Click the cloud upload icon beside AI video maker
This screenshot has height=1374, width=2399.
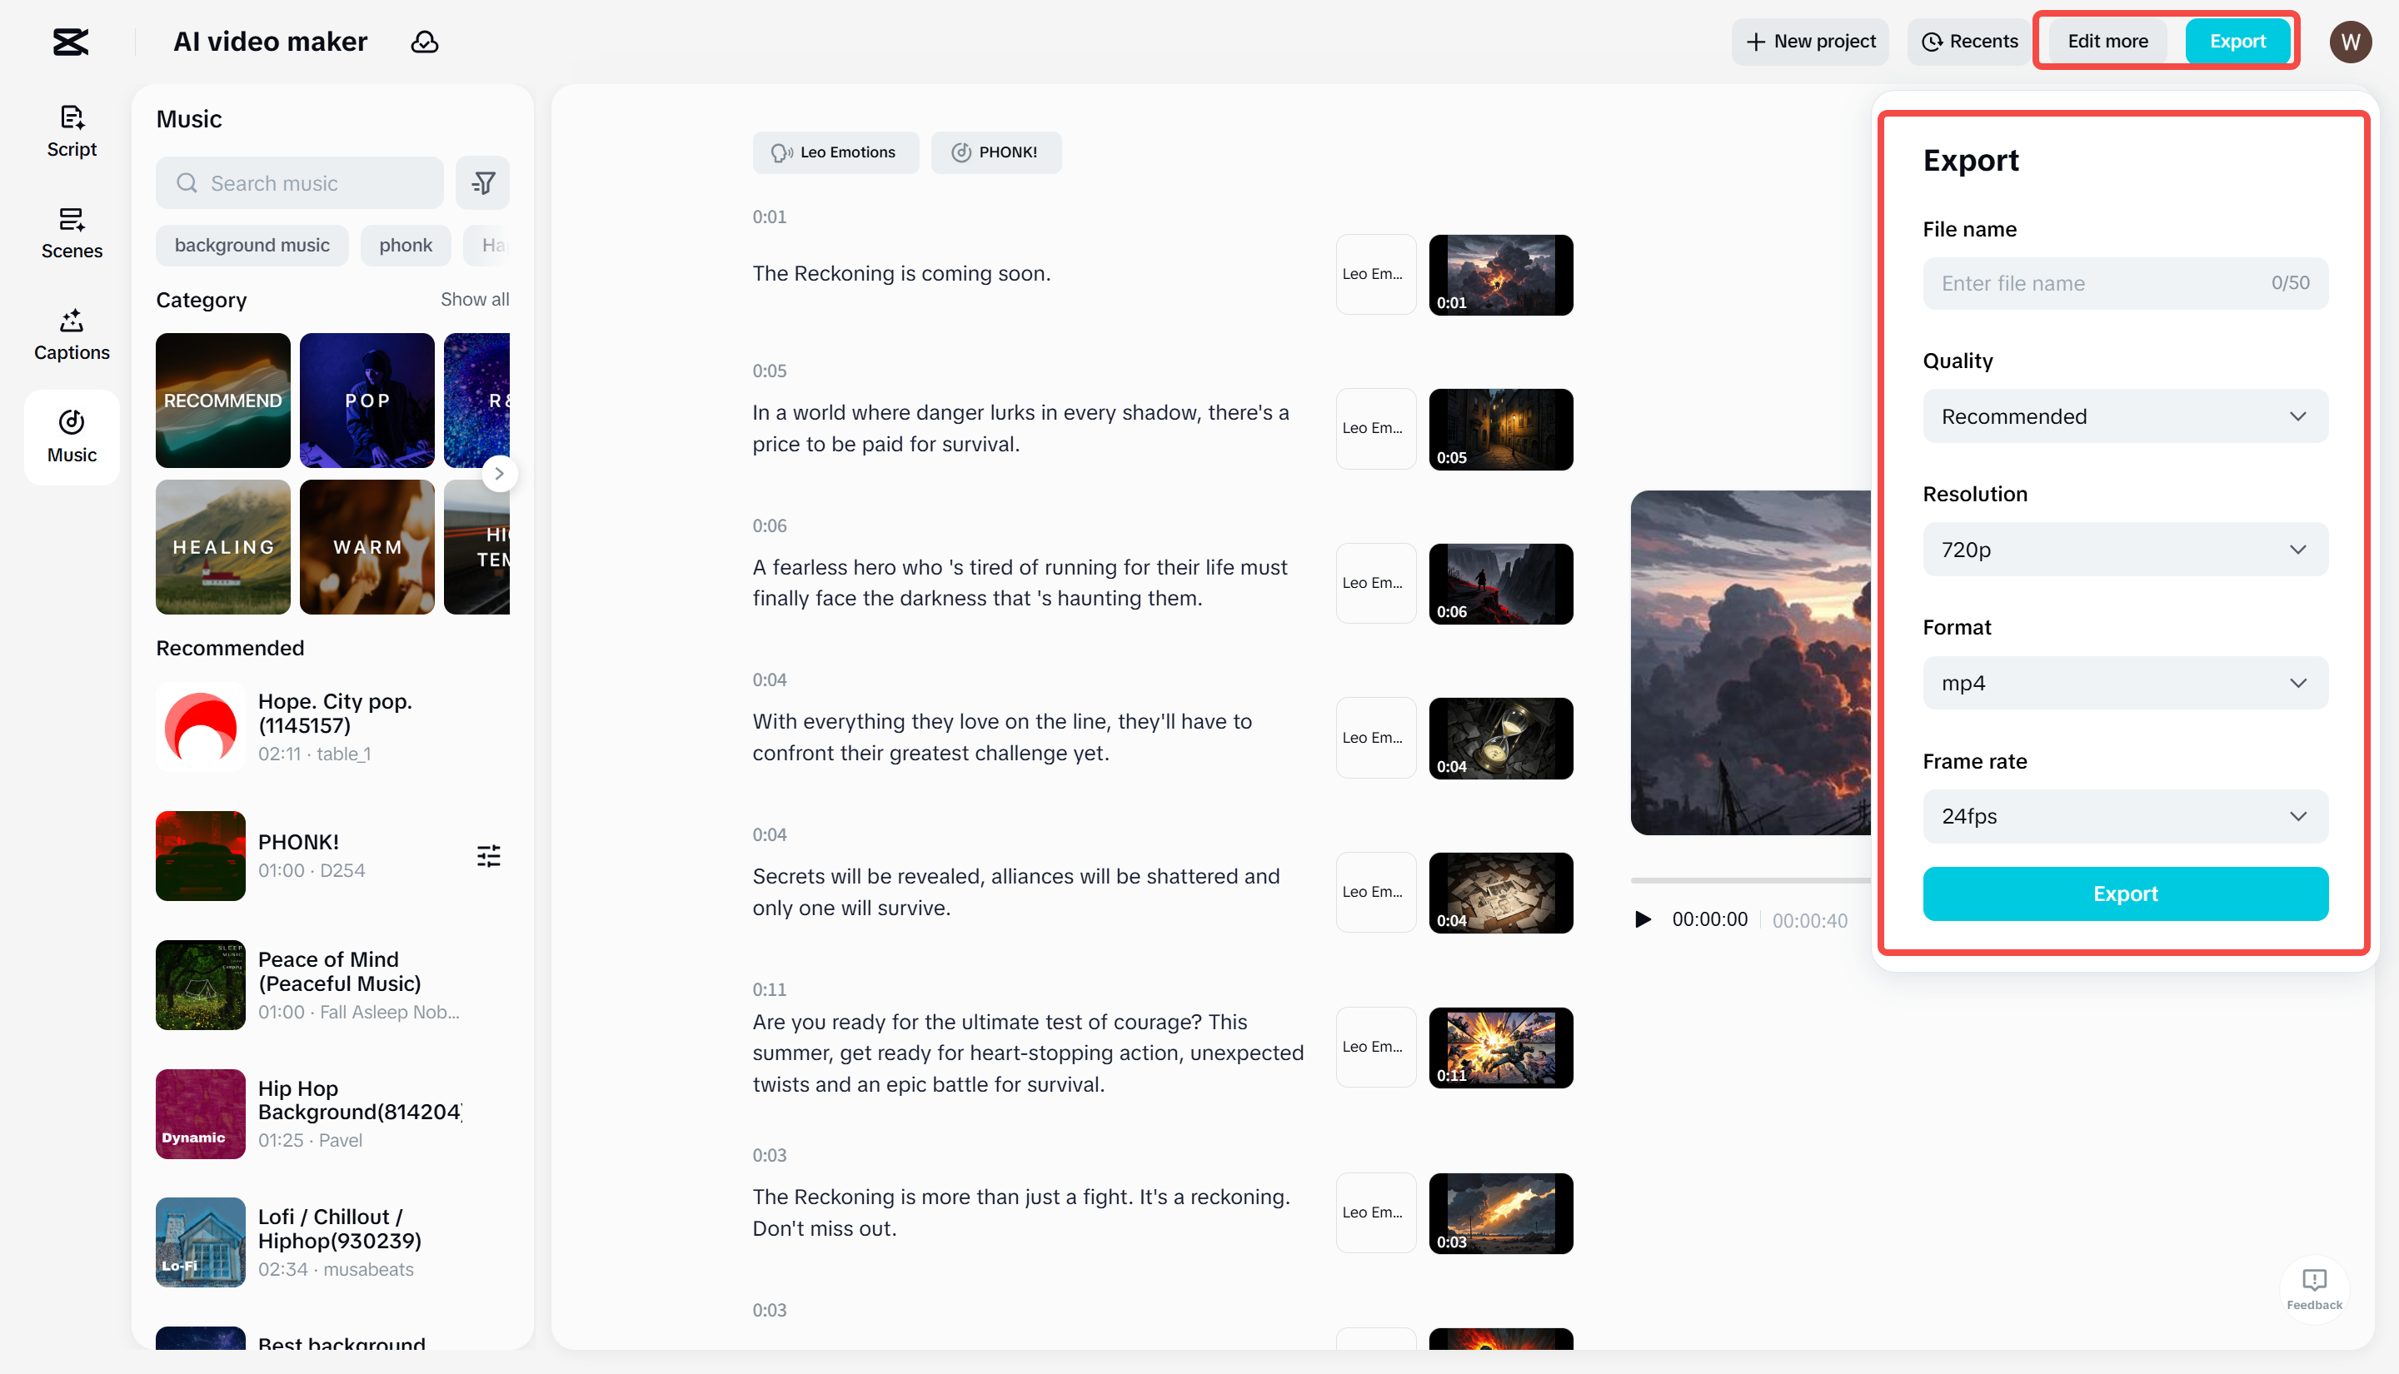click(x=425, y=42)
